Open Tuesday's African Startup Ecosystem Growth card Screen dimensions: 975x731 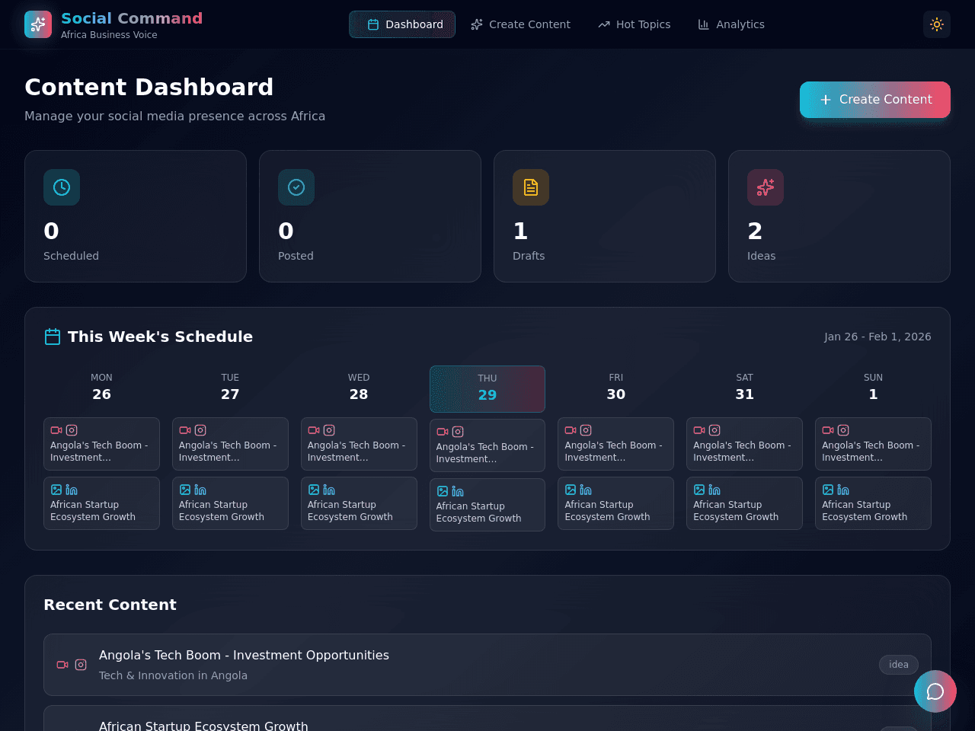tap(230, 503)
